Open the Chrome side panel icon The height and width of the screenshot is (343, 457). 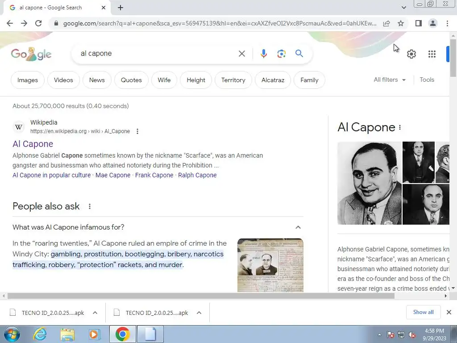coord(419,23)
